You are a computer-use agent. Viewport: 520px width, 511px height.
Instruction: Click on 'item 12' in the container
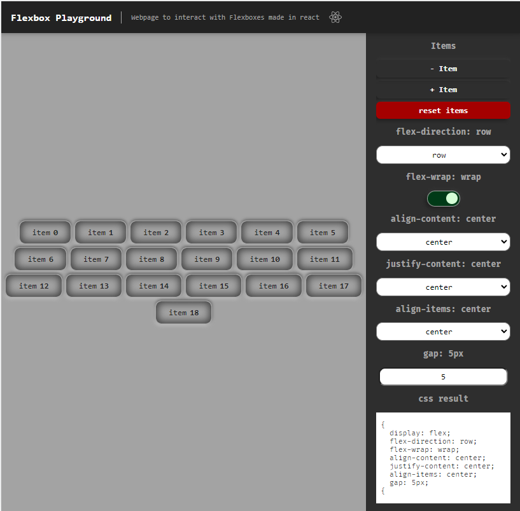coord(34,286)
